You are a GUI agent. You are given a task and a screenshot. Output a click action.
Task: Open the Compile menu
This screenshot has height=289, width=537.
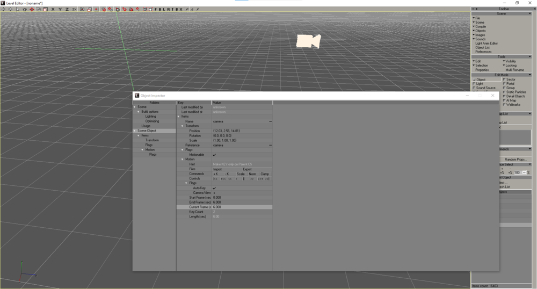click(x=480, y=26)
